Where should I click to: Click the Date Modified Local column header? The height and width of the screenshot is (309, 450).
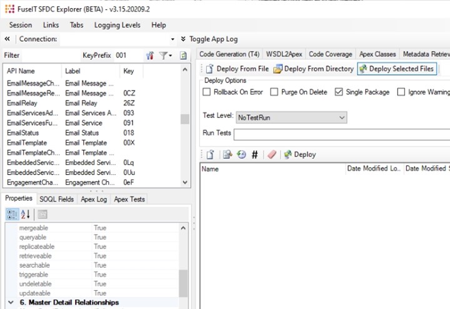(374, 169)
